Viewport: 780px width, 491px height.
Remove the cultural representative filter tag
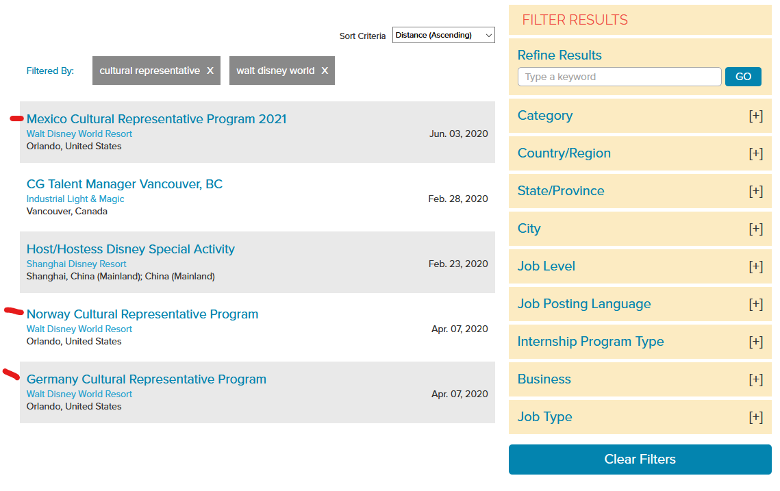(x=210, y=71)
